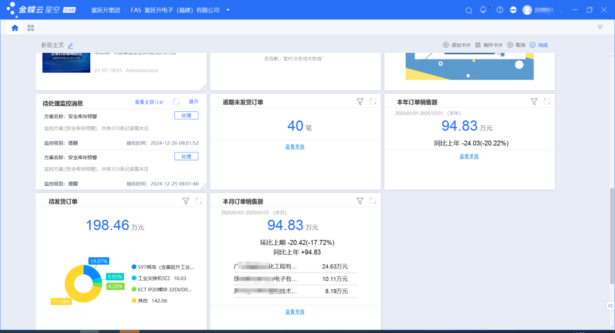Screen dimensions: 615x333
Task: Click the pencil icon beside 新版主页
Action: (70, 46)
